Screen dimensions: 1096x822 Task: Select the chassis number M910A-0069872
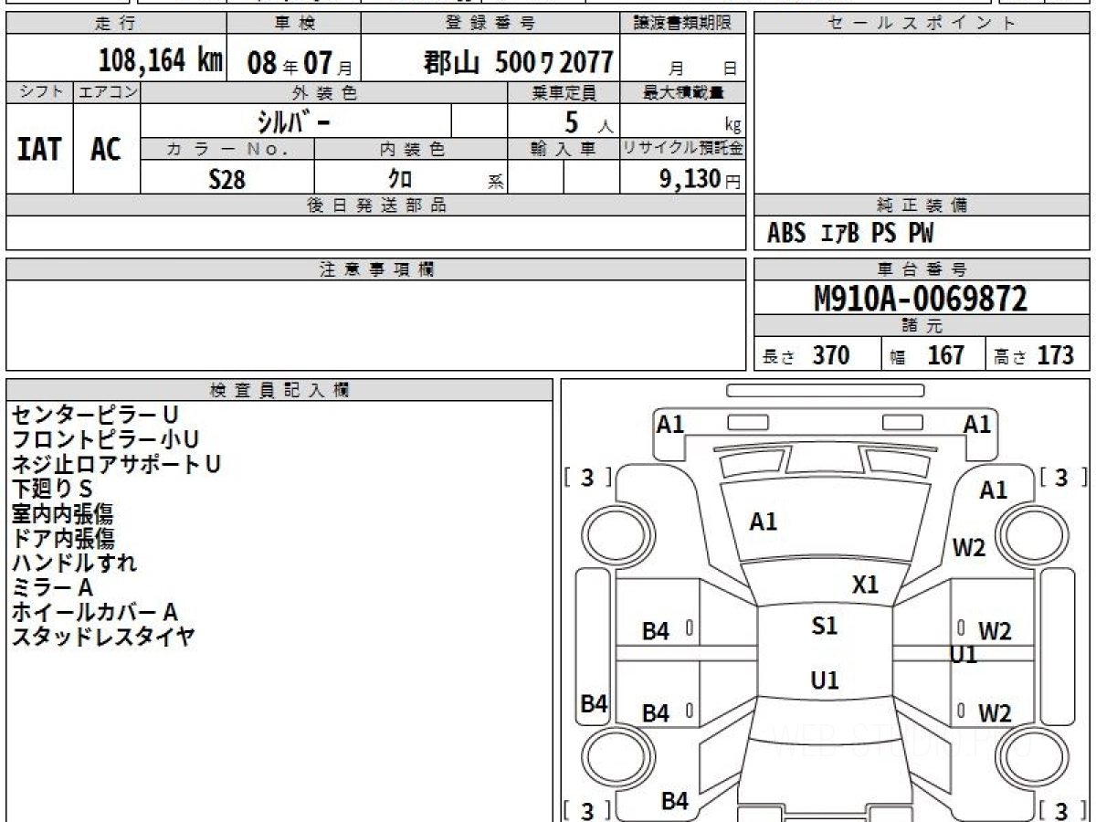click(x=921, y=298)
